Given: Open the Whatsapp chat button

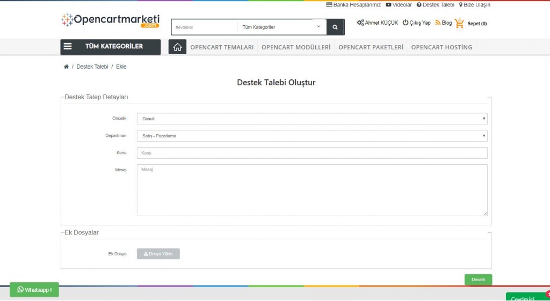Looking at the screenshot, I should click(x=34, y=290).
